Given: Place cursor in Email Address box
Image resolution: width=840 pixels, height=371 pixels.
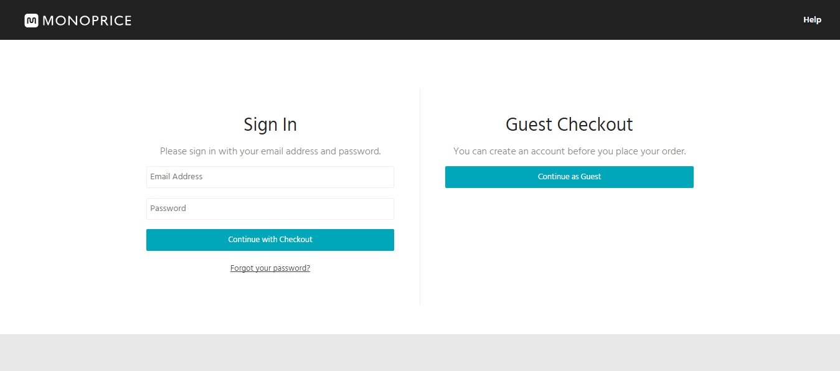Looking at the screenshot, I should (270, 177).
